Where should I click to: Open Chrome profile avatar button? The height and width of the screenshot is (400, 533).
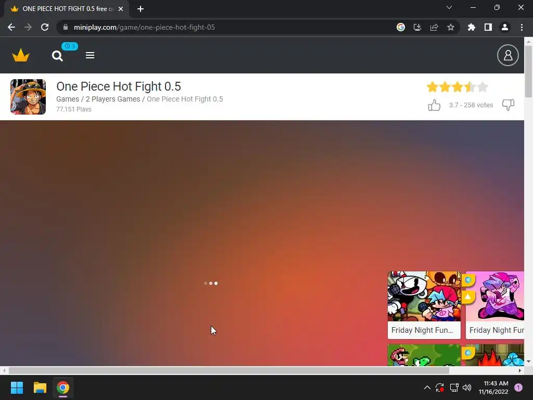pyautogui.click(x=505, y=27)
